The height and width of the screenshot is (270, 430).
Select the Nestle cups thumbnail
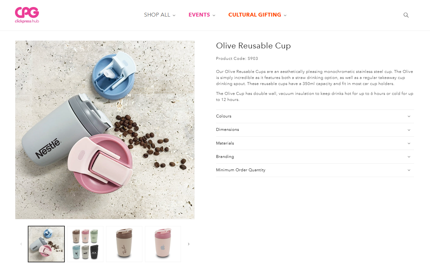(46, 244)
